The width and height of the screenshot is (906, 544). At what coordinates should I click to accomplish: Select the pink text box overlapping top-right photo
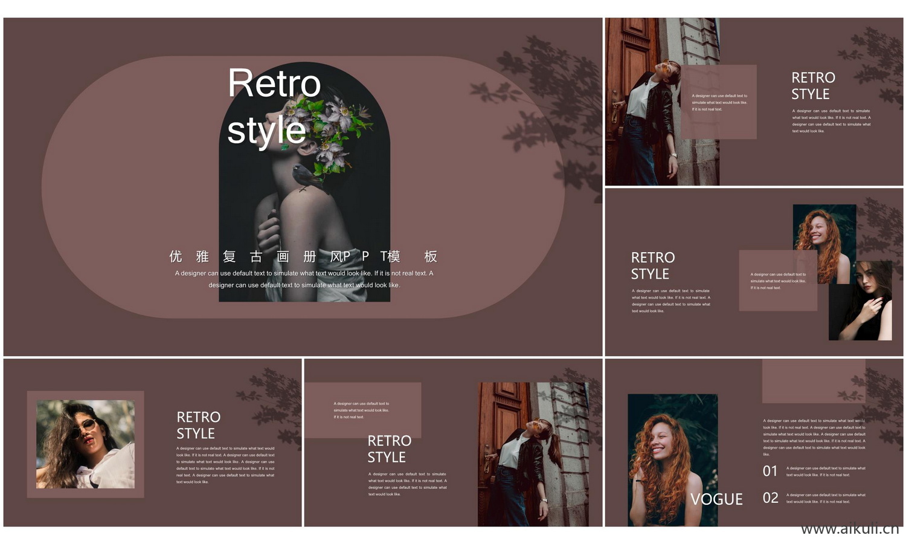(719, 102)
